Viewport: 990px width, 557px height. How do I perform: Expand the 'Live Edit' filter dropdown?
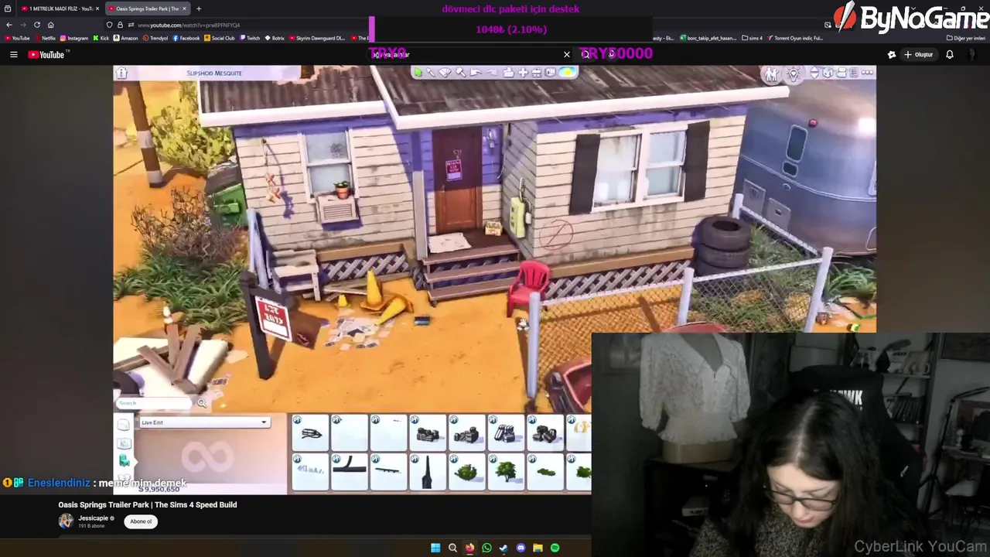(x=204, y=422)
